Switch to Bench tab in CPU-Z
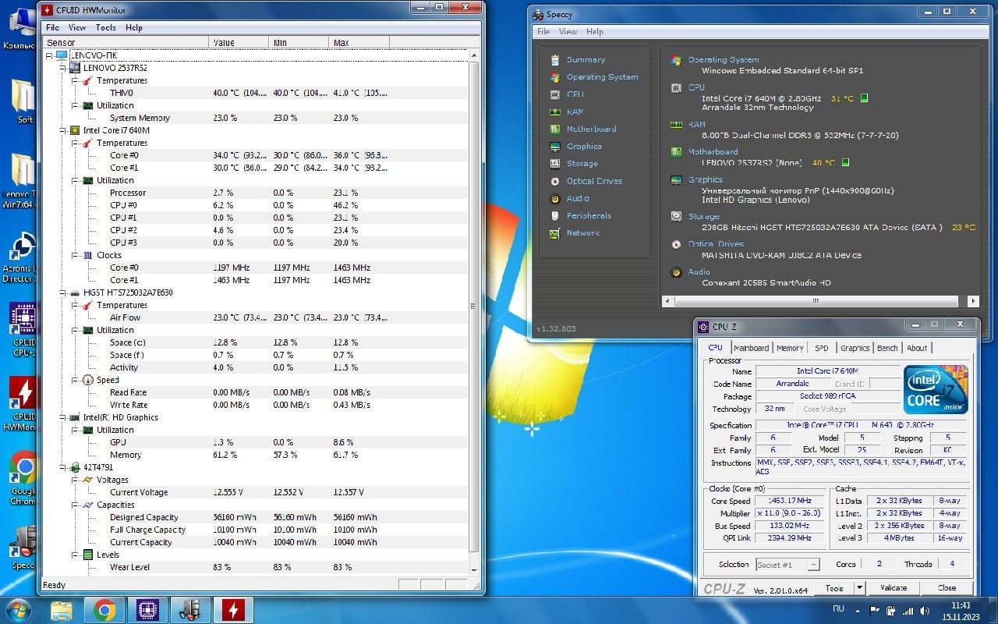The width and height of the screenshot is (998, 624). (x=887, y=348)
